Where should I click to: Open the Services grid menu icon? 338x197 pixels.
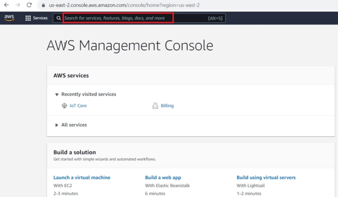click(x=28, y=18)
